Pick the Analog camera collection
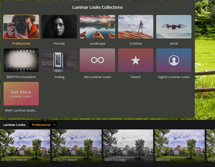 tap(59, 60)
